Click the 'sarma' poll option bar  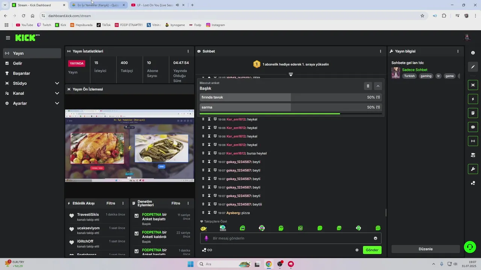(291, 107)
